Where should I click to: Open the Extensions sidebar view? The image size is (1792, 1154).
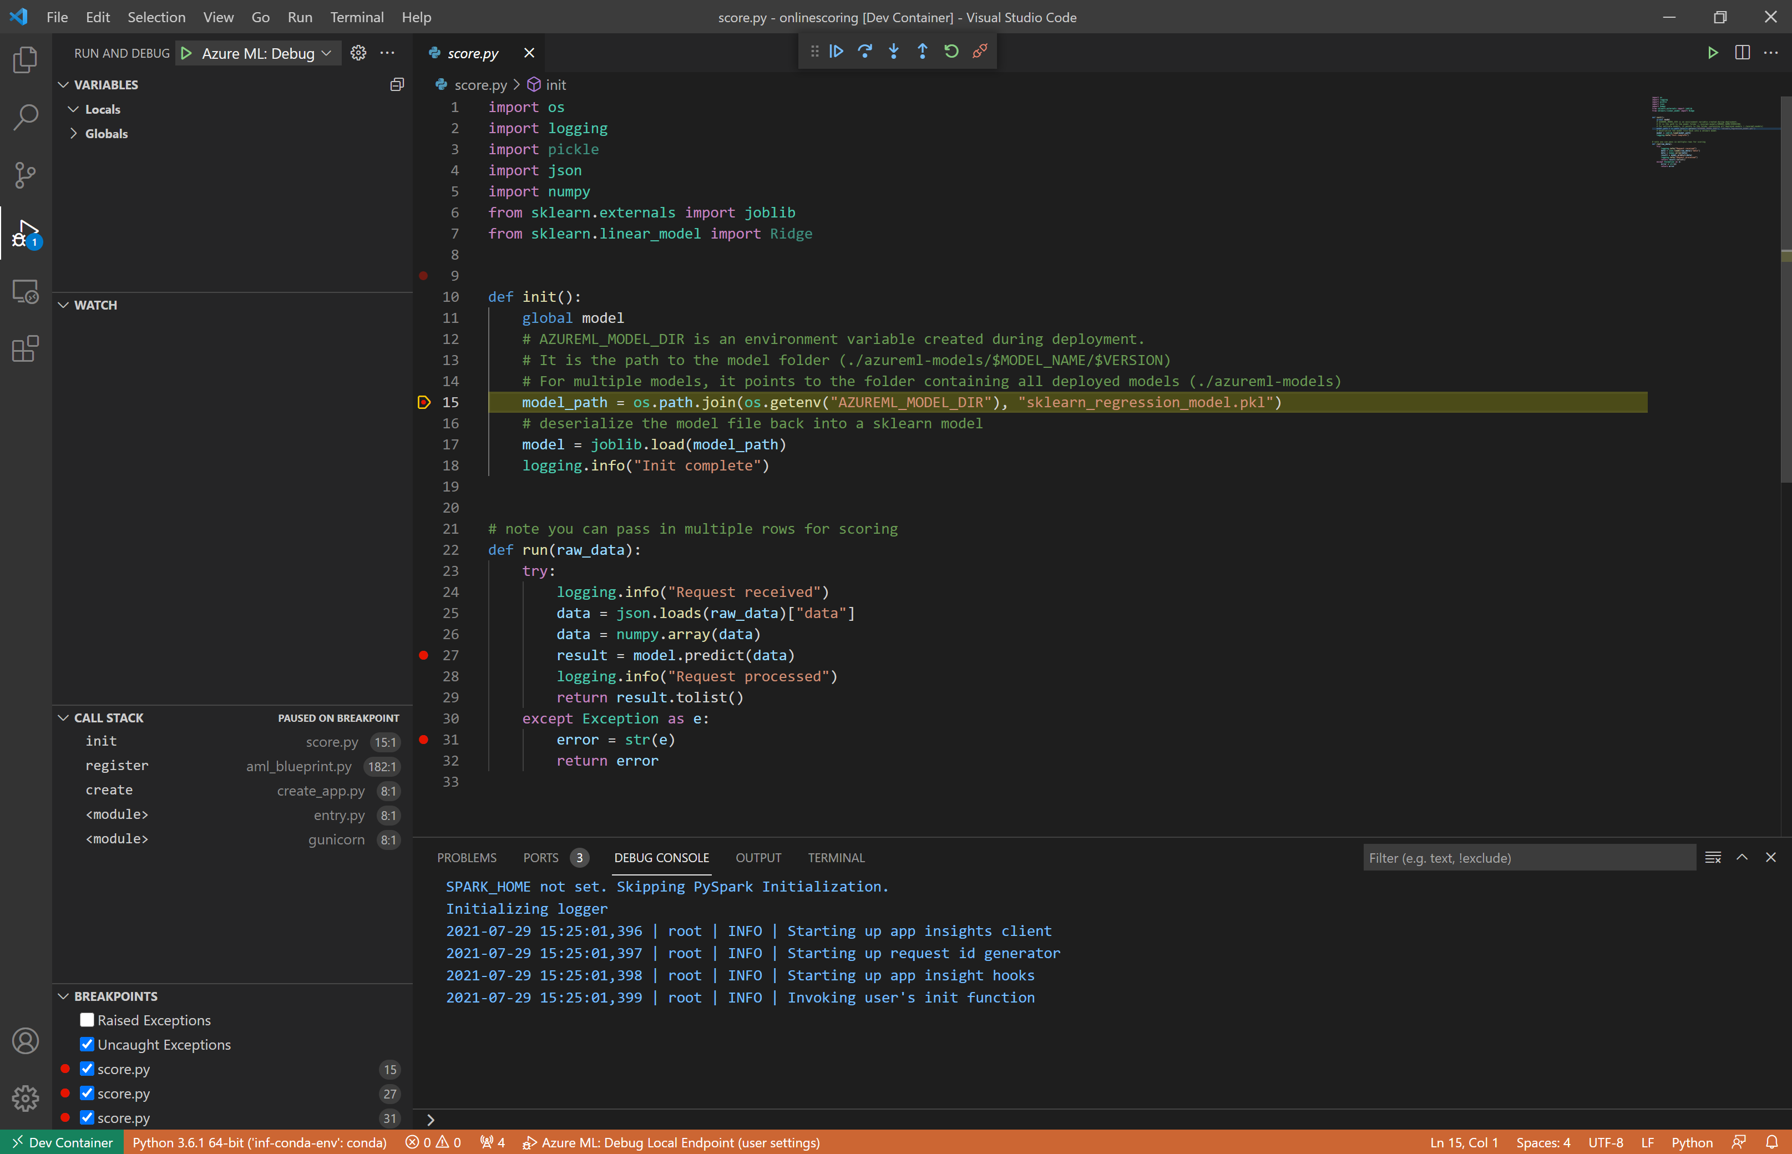pyautogui.click(x=26, y=349)
